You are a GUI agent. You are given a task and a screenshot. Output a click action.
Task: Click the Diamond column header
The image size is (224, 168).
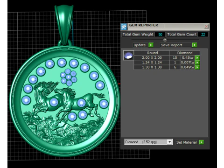(185, 53)
